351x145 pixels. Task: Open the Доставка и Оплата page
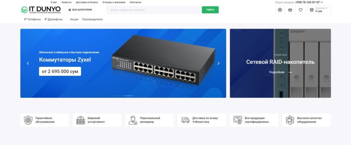(87, 2)
